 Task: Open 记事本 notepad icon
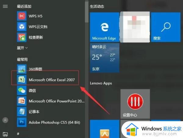pos(22,112)
